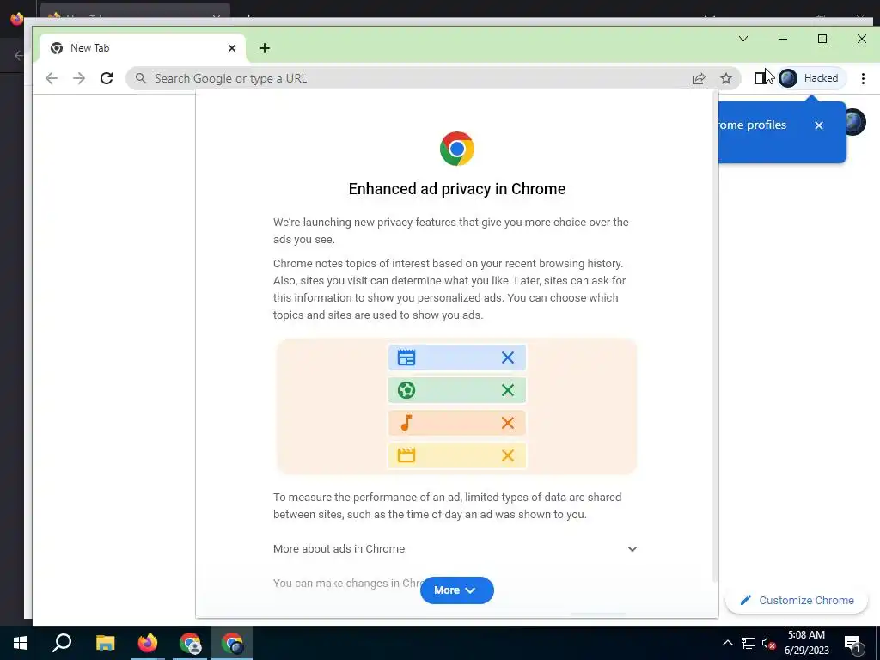Close the New Tab tab
The image size is (880, 660).
pyautogui.click(x=232, y=48)
